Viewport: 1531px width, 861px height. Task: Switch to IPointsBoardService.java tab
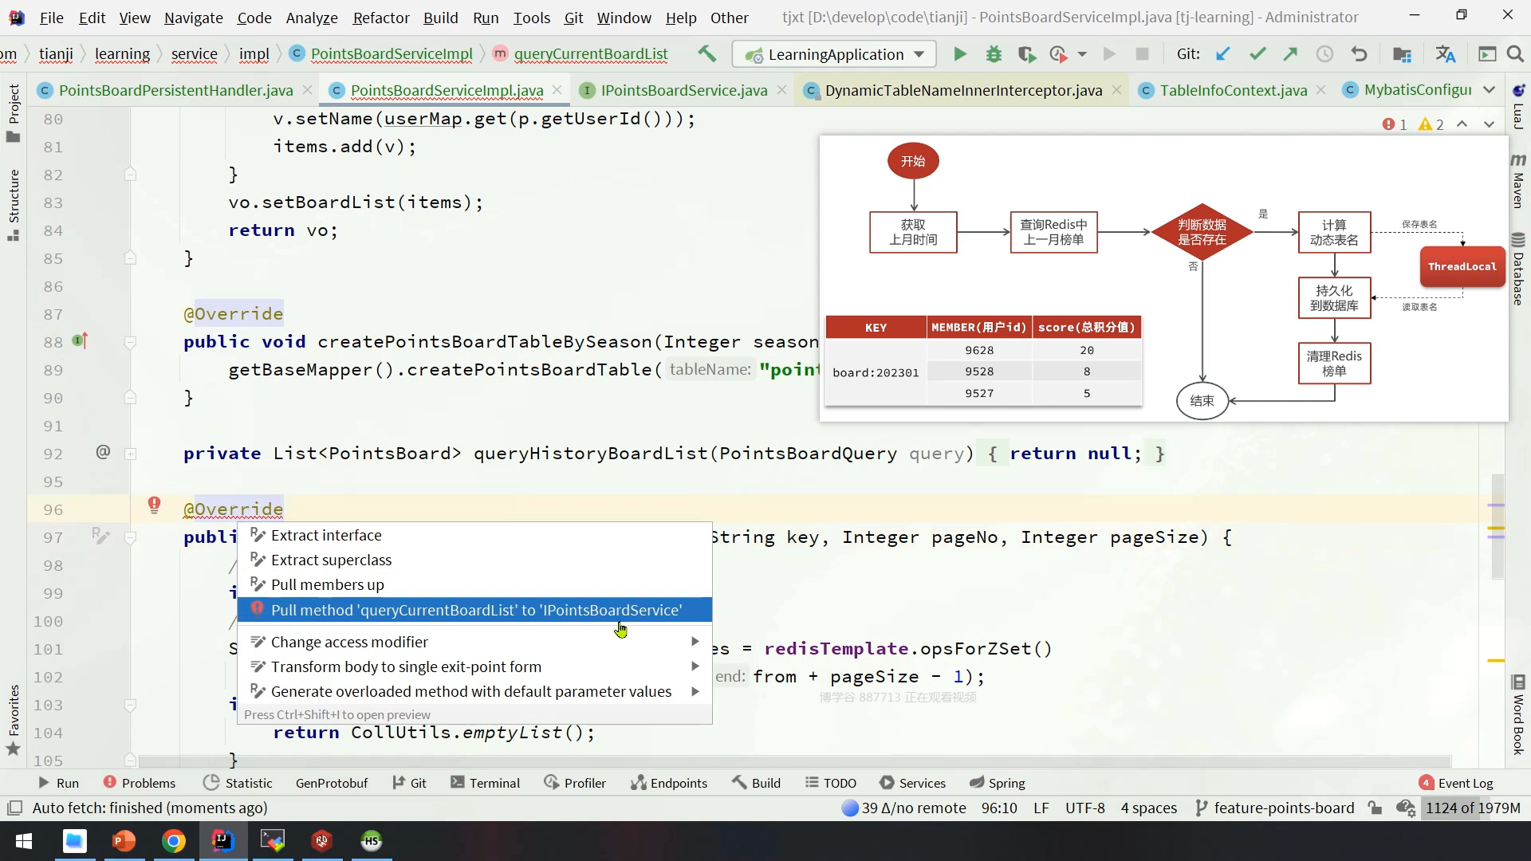pos(683,90)
